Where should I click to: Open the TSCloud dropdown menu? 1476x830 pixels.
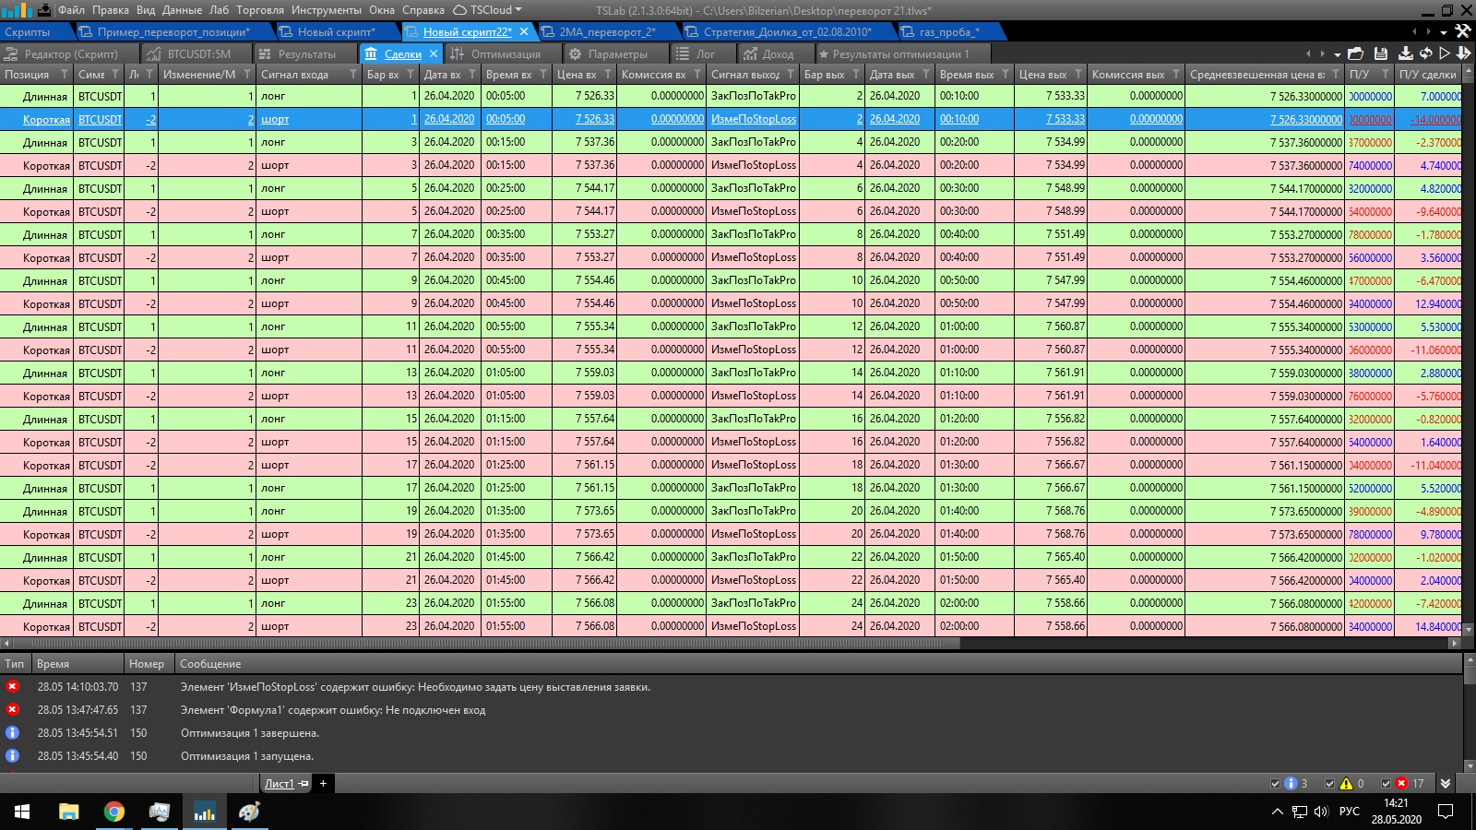[487, 10]
